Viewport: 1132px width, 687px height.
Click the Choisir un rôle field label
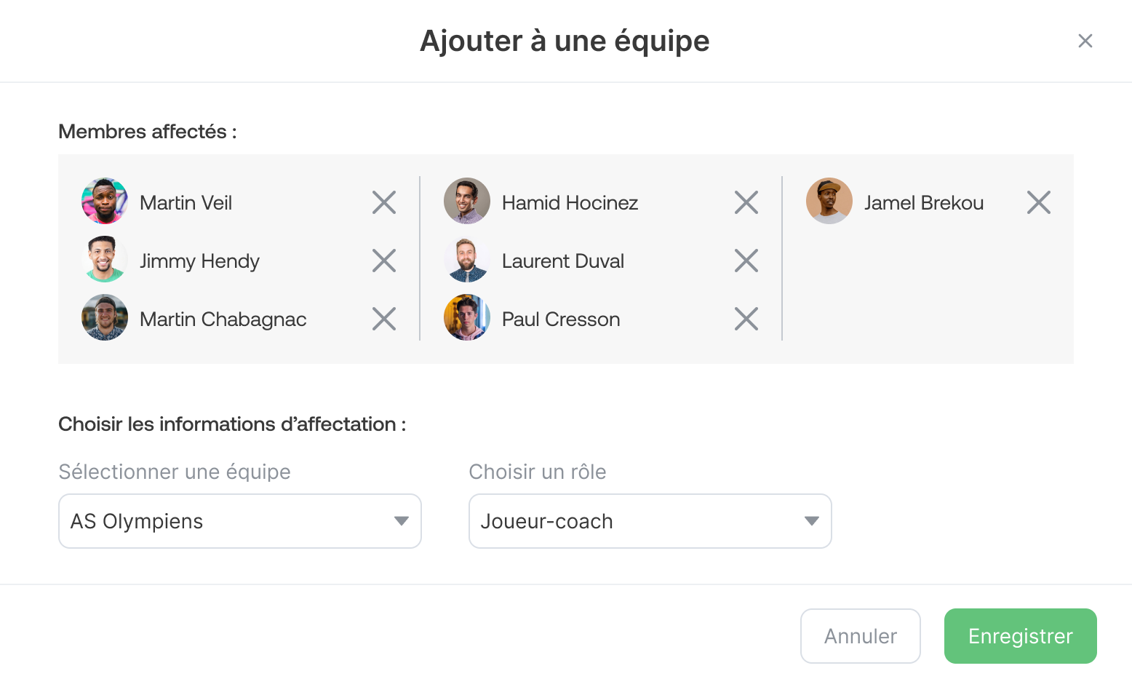[537, 472]
